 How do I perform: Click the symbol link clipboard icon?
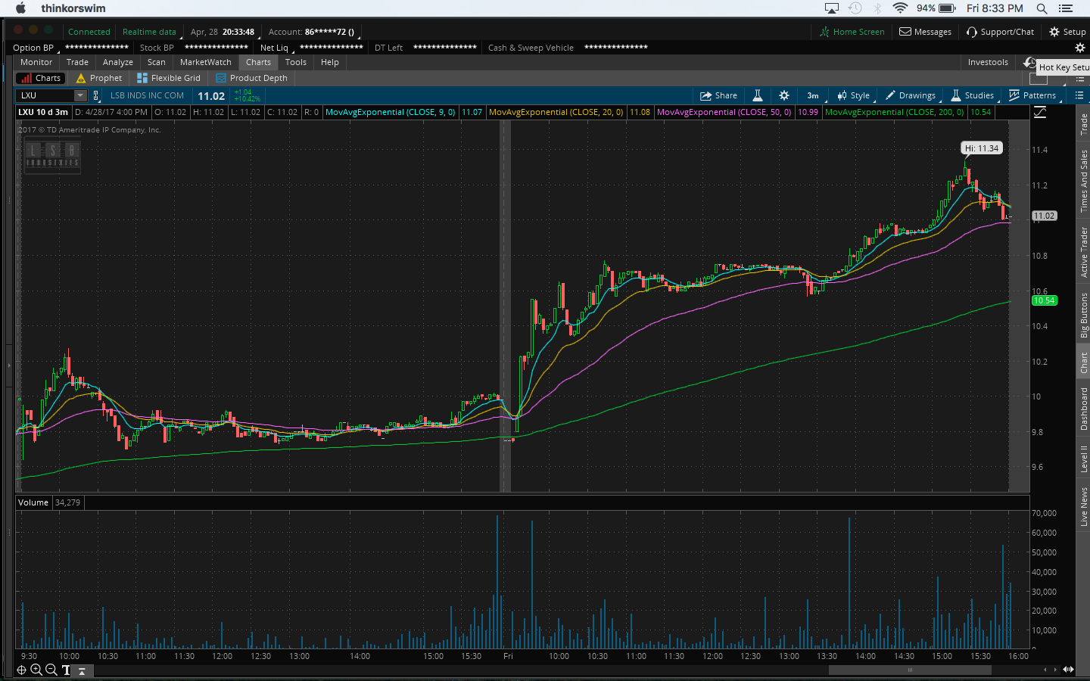pos(96,95)
